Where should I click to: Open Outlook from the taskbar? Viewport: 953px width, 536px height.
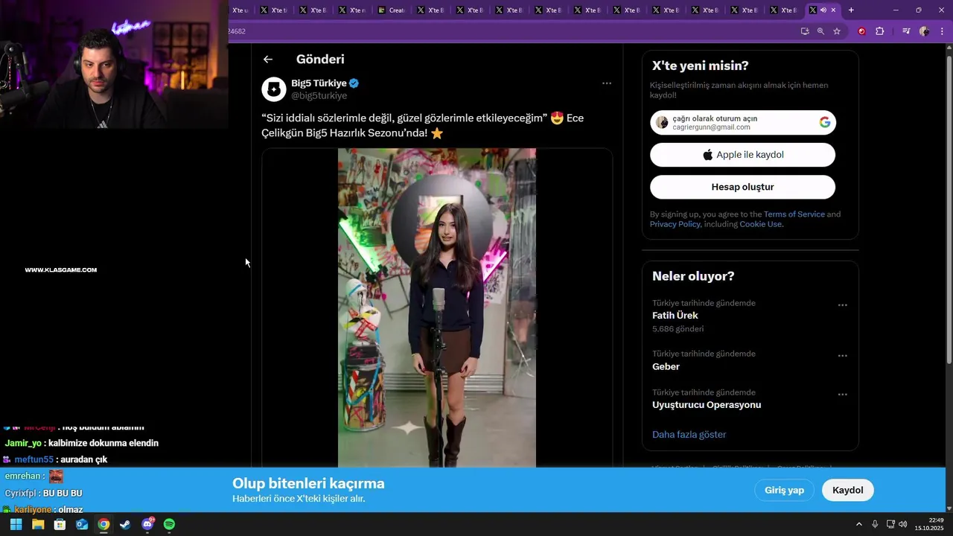pyautogui.click(x=82, y=524)
